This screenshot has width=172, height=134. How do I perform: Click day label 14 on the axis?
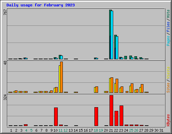[76, 130]
